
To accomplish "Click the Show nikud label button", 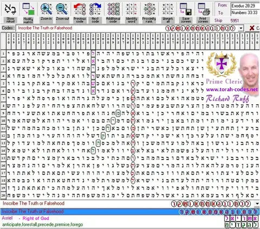I will (x=10, y=20).
